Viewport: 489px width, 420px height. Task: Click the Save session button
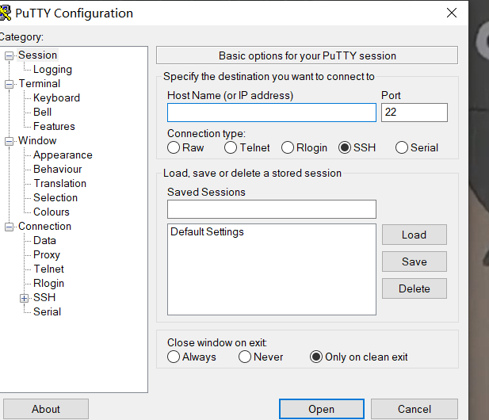click(415, 262)
